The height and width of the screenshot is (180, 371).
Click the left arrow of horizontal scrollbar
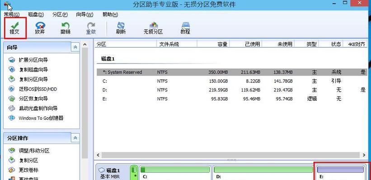[98, 155]
